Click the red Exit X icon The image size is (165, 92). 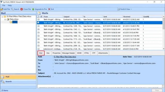coord(49,9)
